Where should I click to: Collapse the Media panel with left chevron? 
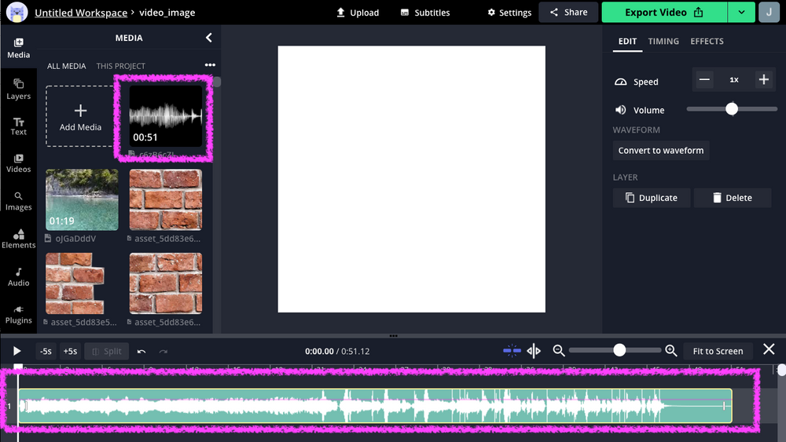tap(209, 38)
